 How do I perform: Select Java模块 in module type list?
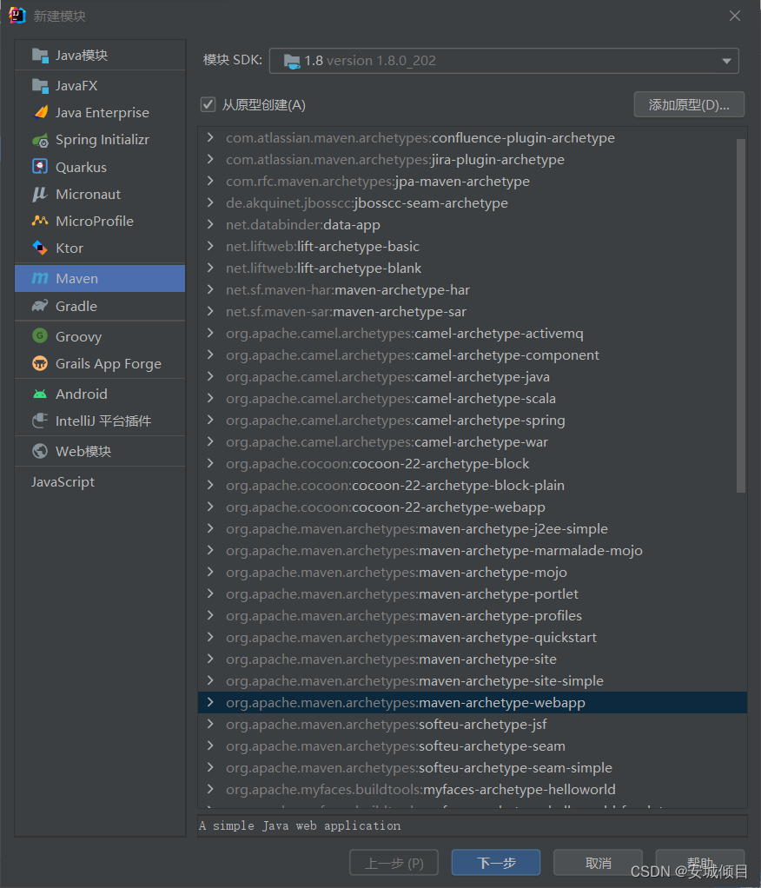coord(100,56)
